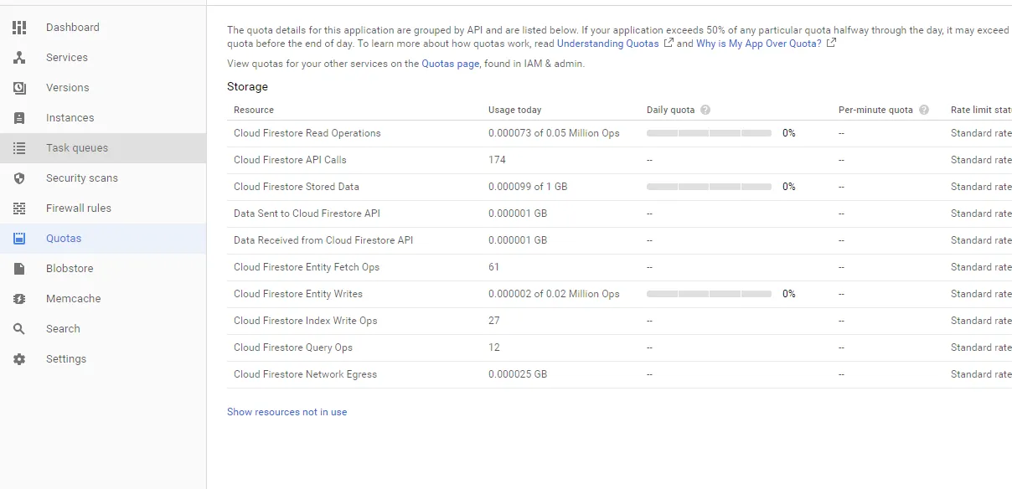Viewport: 1012px width, 489px height.
Task: Click the Instances icon in sidebar
Action: (19, 118)
